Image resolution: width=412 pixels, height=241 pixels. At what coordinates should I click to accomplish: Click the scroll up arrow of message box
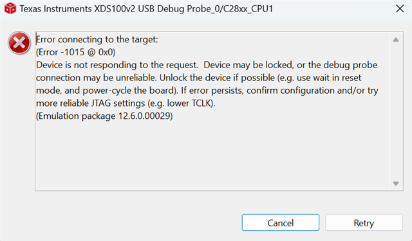(396, 40)
